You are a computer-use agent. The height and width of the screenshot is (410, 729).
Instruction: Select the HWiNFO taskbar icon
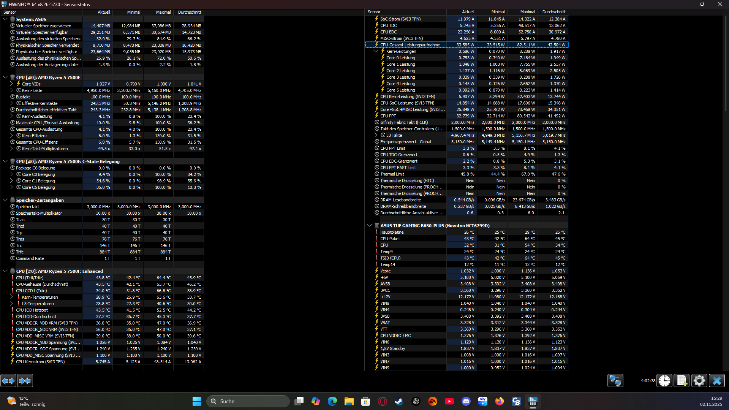[x=533, y=401]
